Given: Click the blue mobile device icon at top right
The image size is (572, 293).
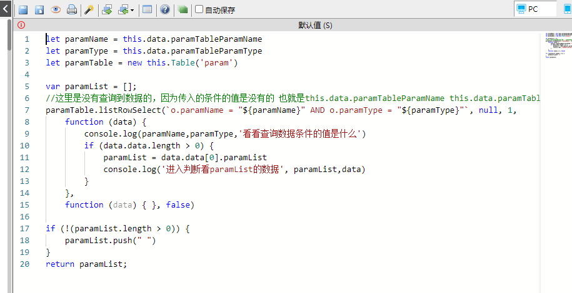Looking at the screenshot, I should (x=568, y=9).
